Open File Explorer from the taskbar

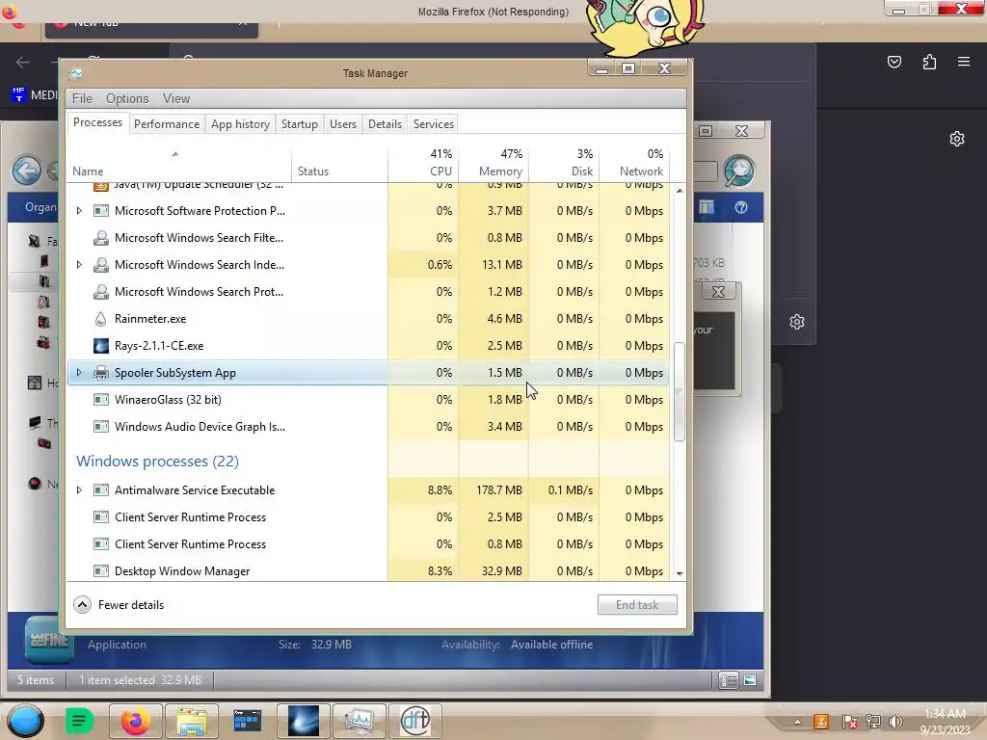pos(192,721)
